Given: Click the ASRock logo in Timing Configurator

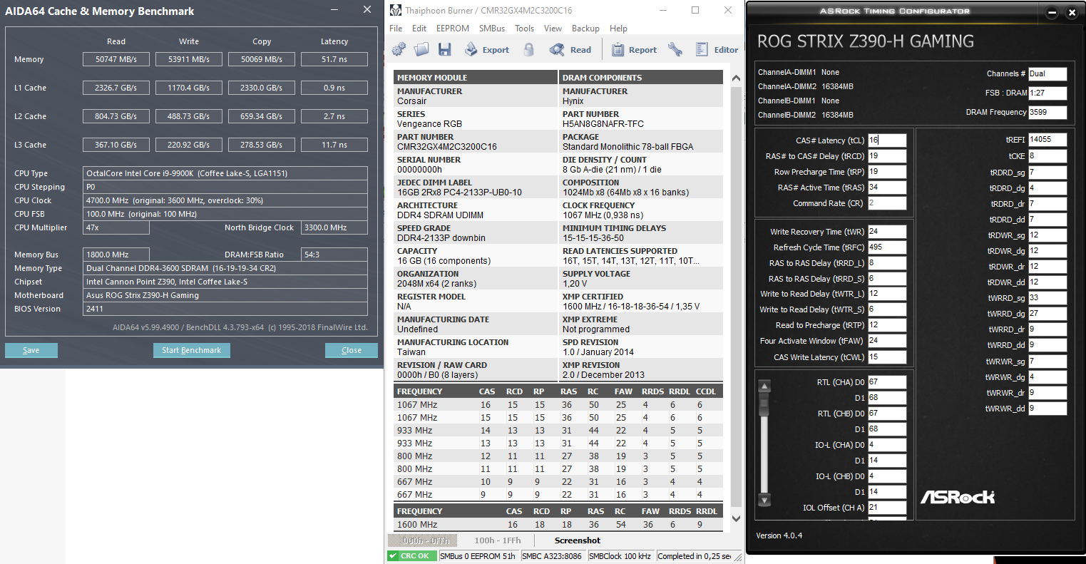Looking at the screenshot, I should tap(957, 497).
